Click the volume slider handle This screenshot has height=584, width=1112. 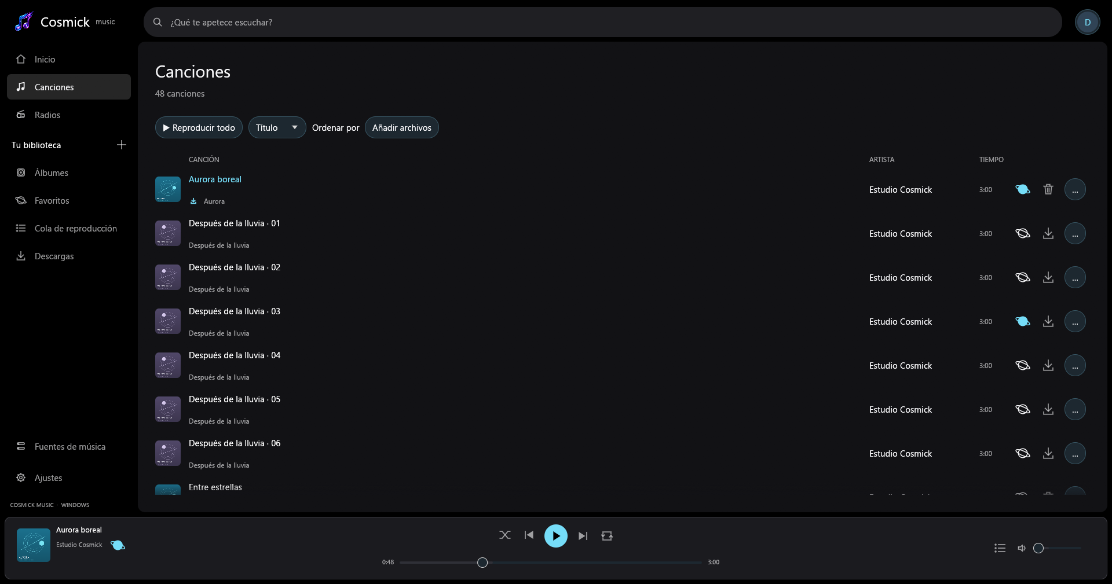pyautogui.click(x=1038, y=548)
